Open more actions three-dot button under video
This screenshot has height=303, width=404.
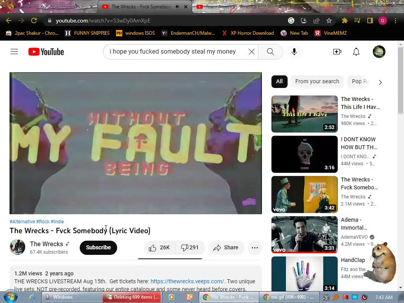[x=255, y=248]
